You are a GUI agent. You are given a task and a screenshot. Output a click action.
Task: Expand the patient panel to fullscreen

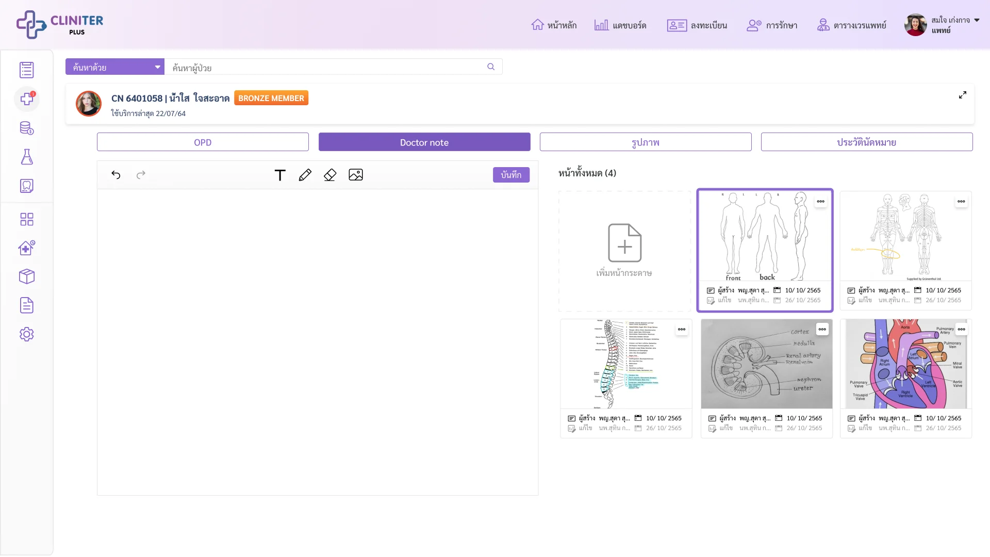(x=963, y=95)
